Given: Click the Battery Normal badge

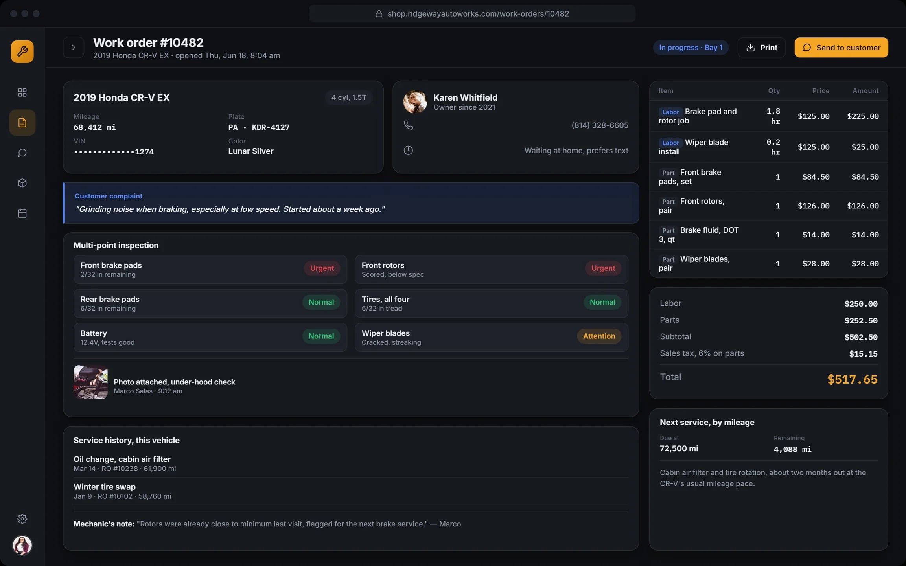Looking at the screenshot, I should [321, 336].
